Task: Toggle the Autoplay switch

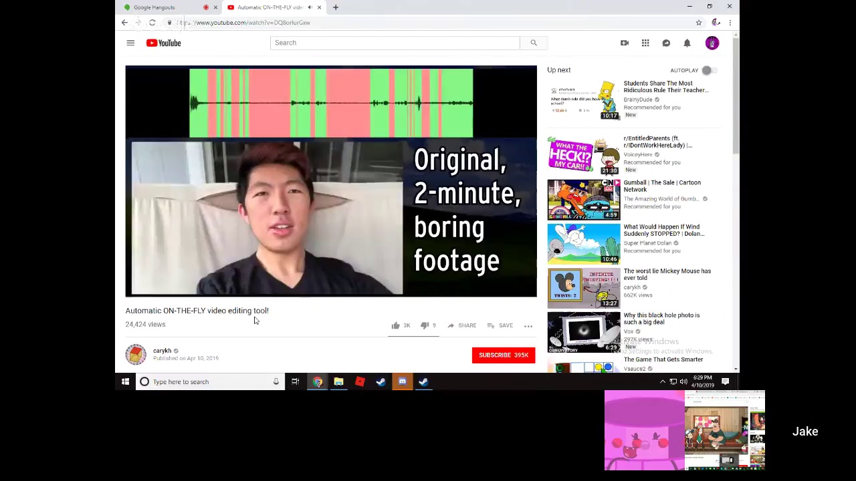Action: tap(708, 70)
